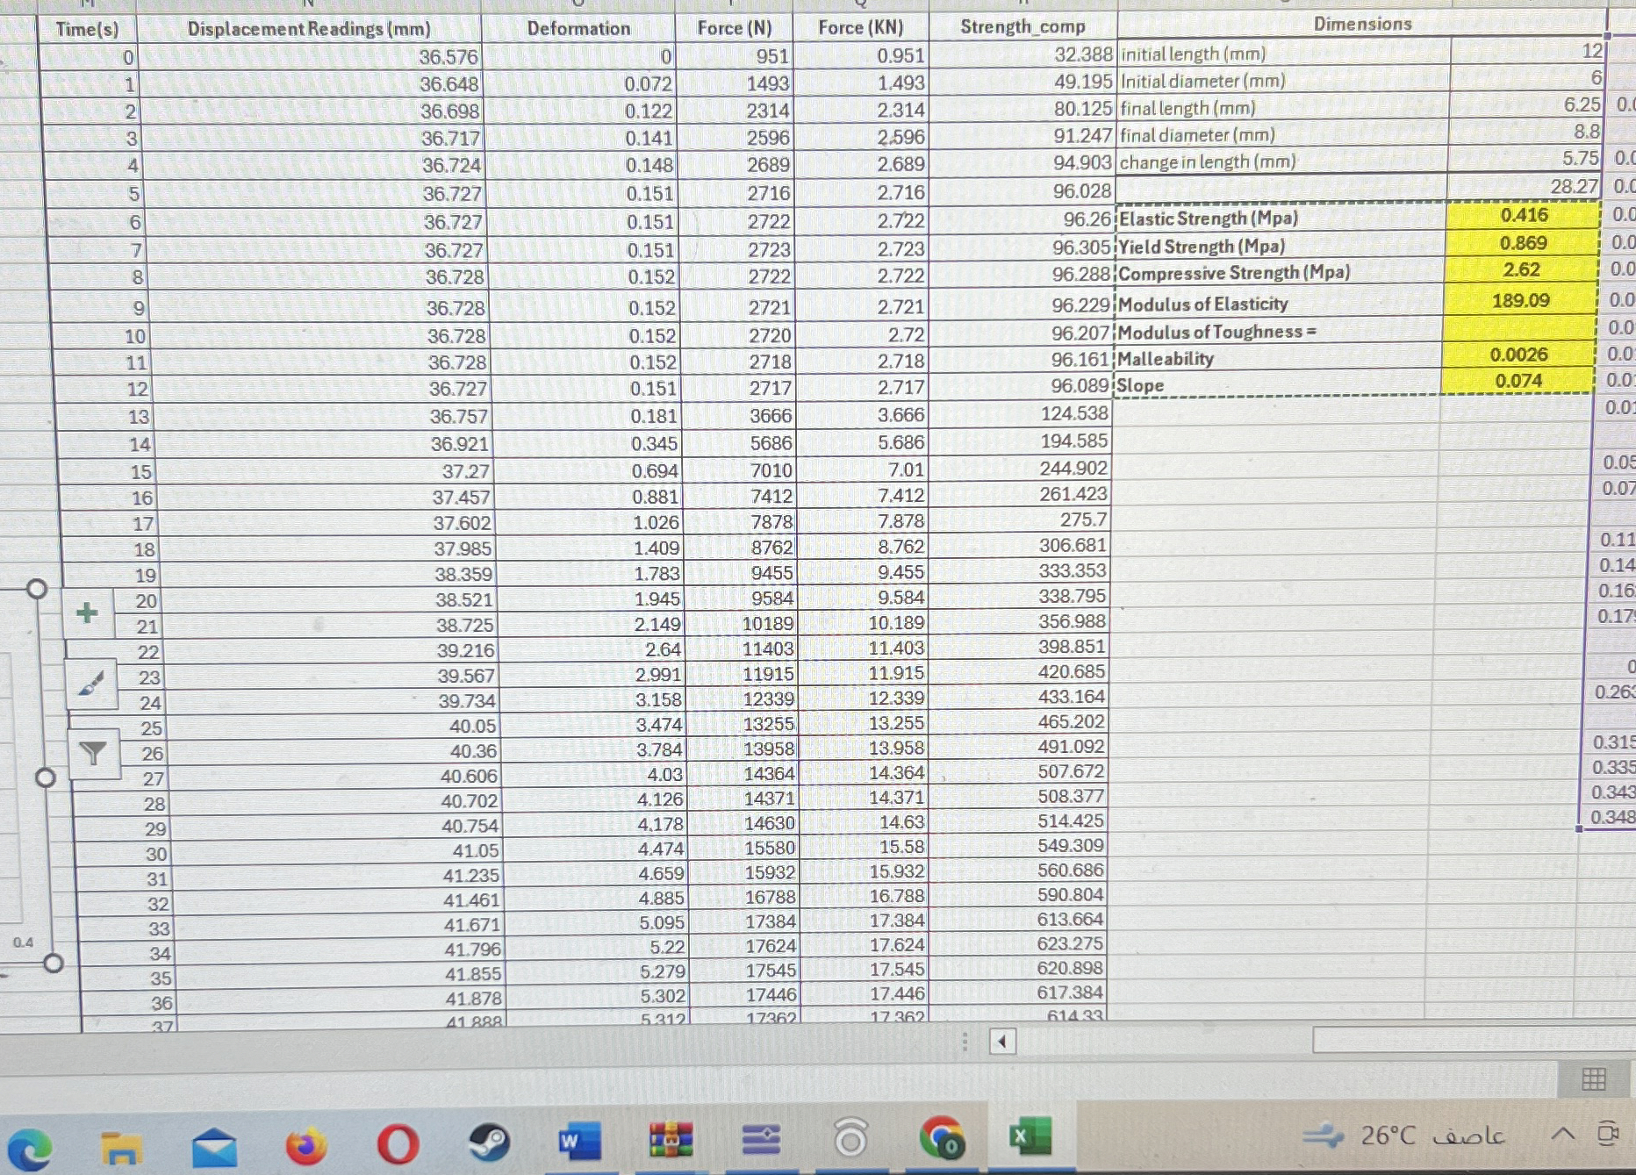Launch Google Chrome from the taskbar
This screenshot has height=1175, width=1636.
click(942, 1138)
